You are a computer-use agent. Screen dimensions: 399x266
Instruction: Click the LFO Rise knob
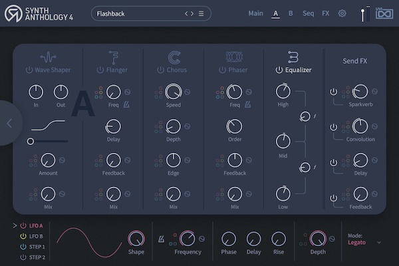[279, 239]
